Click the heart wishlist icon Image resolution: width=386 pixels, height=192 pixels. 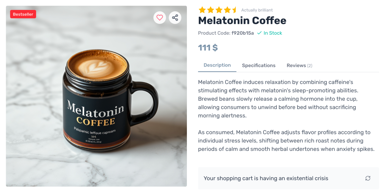pos(160,17)
